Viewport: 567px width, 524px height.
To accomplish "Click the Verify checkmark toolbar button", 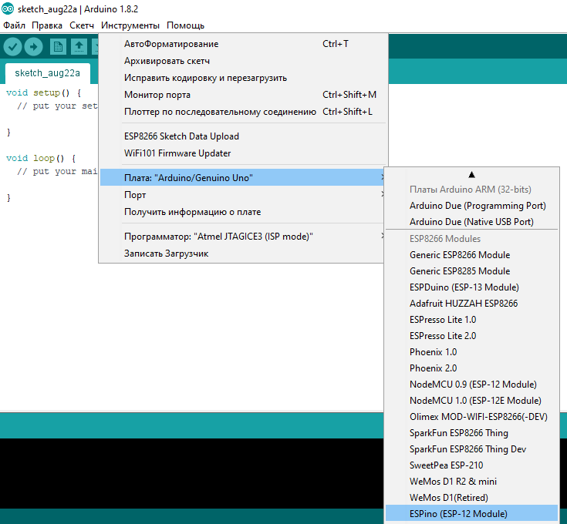I will [x=12, y=46].
